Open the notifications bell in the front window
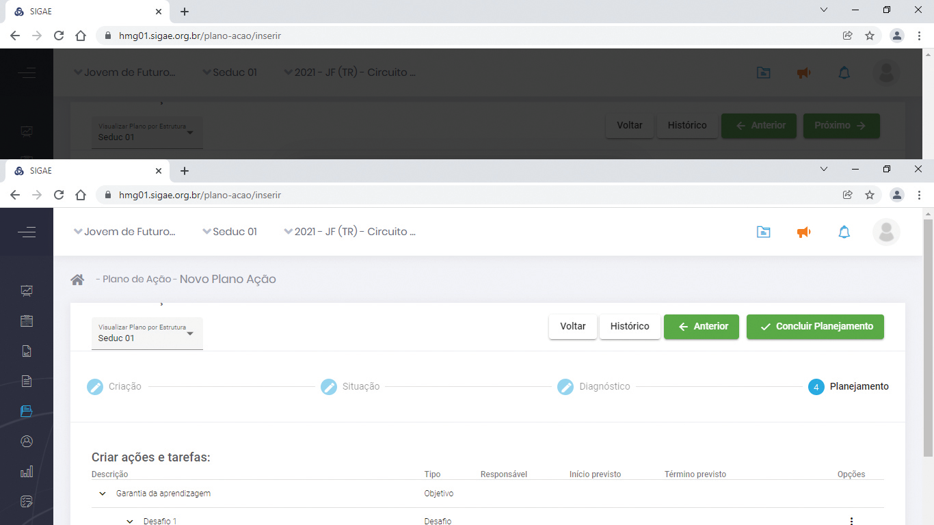This screenshot has height=525, width=934. 844,232
